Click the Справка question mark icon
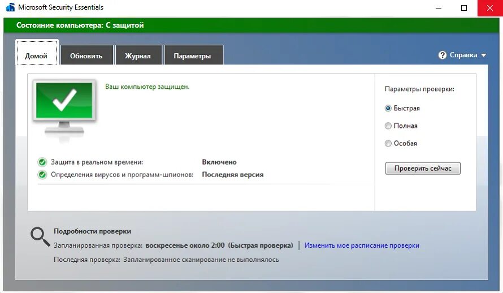503x293 pixels. pos(443,55)
